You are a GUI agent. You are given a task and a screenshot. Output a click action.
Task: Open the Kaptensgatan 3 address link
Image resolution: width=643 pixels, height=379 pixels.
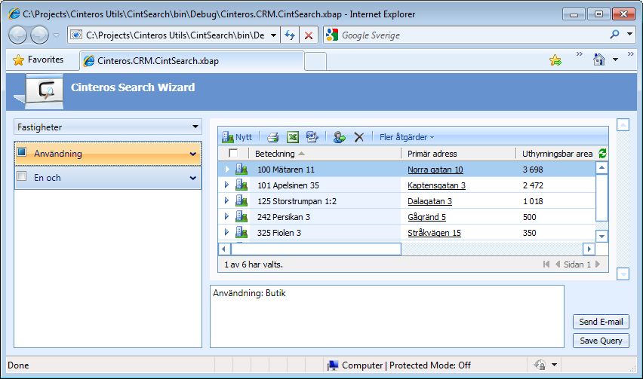point(436,185)
